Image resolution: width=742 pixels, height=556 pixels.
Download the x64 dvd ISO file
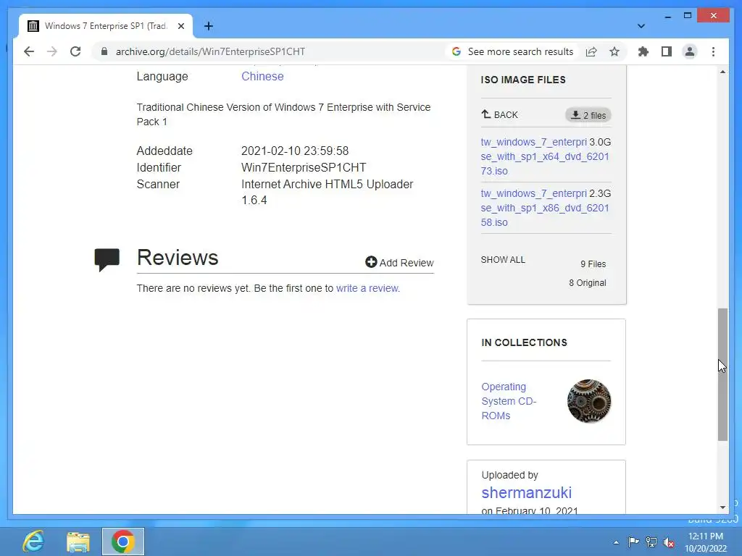[x=545, y=156]
